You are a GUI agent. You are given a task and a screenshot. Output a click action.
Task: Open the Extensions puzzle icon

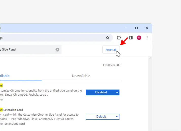click(119, 38)
